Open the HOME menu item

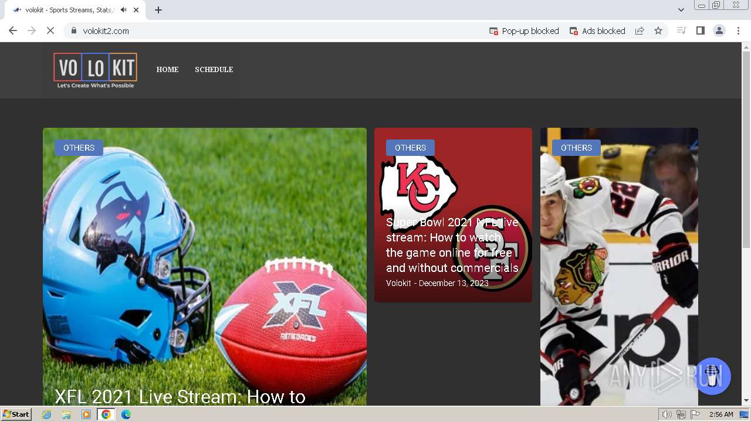pyautogui.click(x=167, y=69)
